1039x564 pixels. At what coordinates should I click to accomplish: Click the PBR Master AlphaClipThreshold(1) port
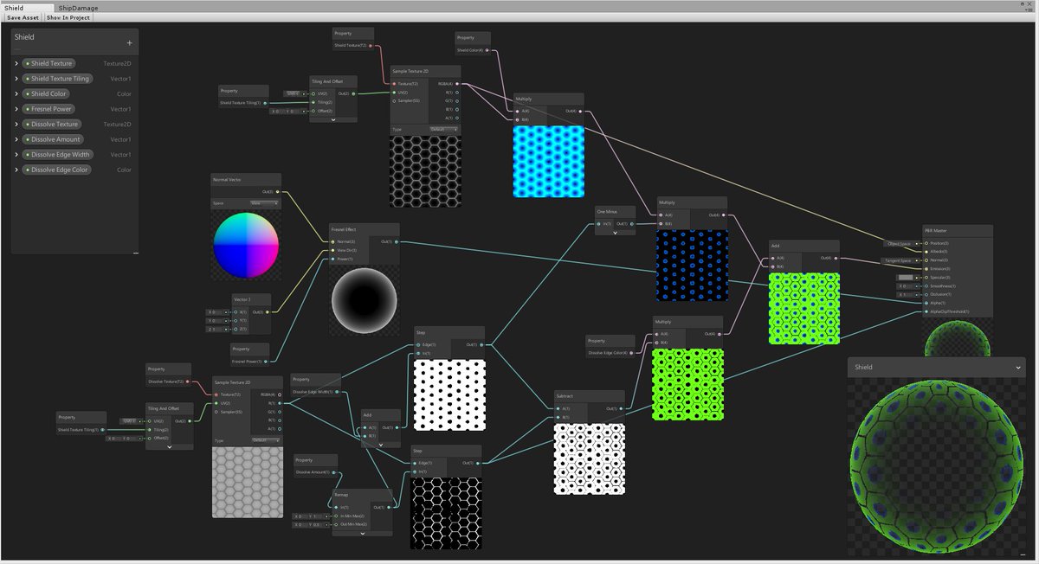coord(926,311)
